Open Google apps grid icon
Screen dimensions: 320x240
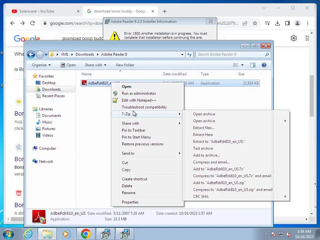(x=307, y=38)
